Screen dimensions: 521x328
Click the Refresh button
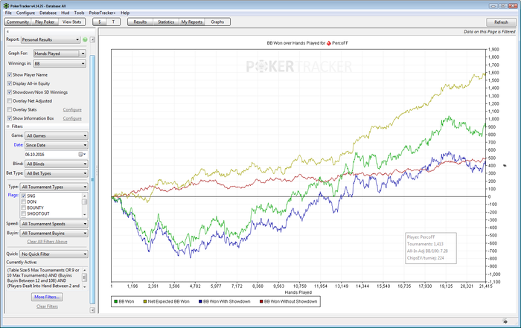501,22
